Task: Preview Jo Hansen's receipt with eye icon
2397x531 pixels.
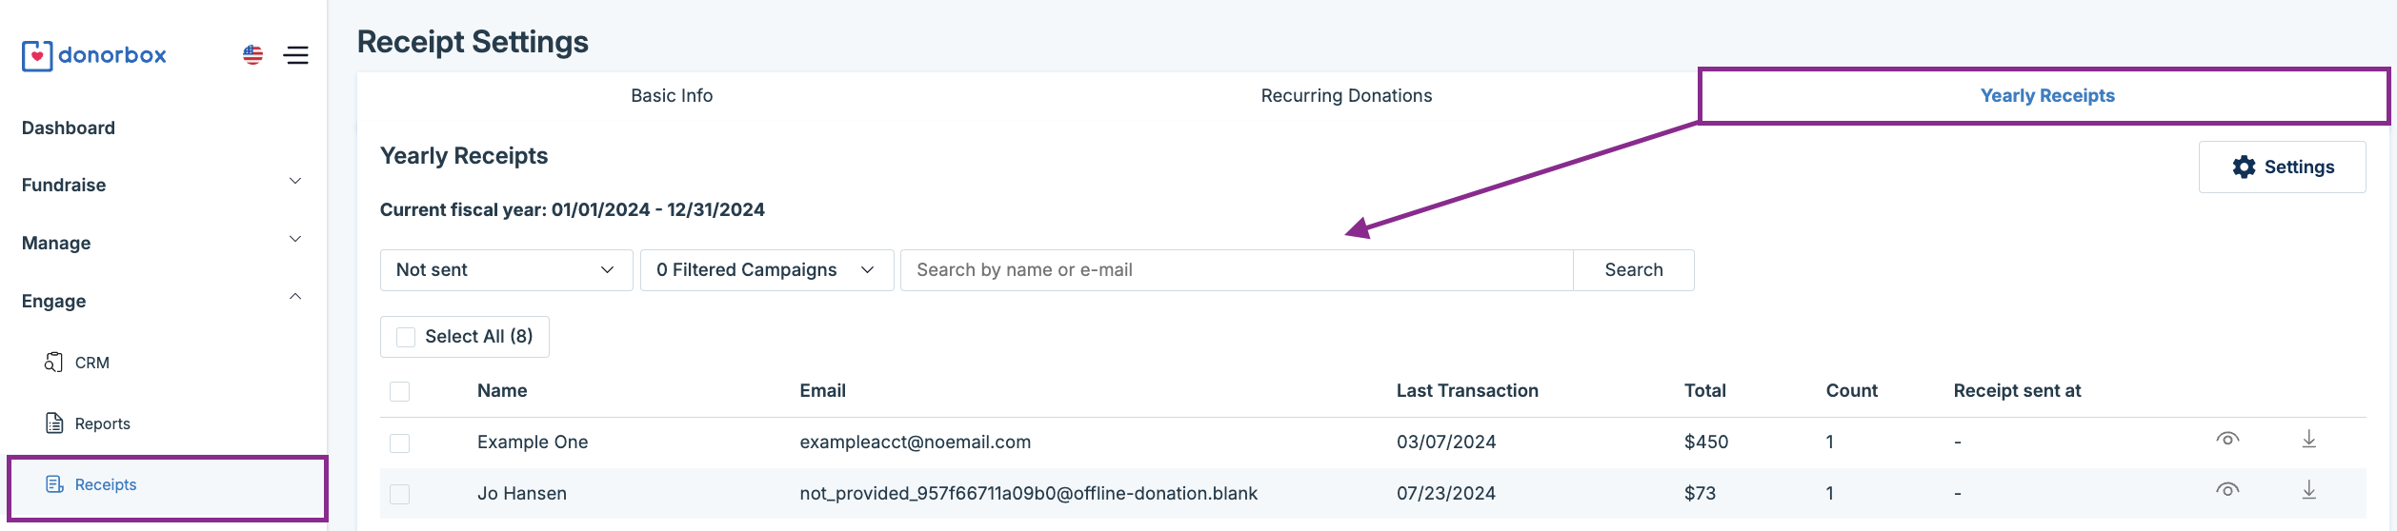Action: [2227, 491]
